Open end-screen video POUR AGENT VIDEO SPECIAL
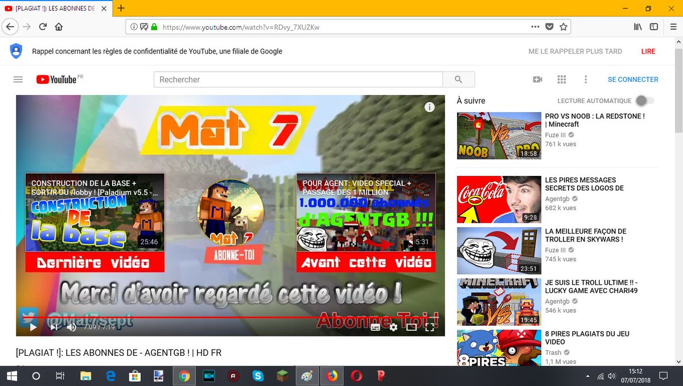The image size is (683, 386). pos(366,212)
